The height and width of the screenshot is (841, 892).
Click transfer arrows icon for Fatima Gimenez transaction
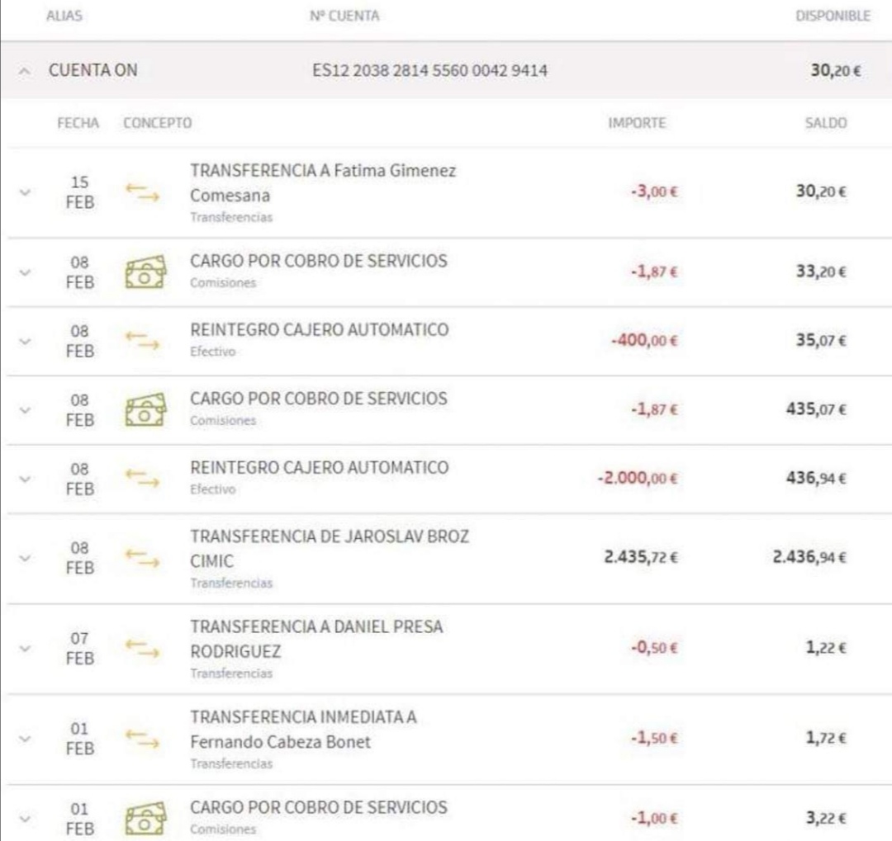[141, 192]
